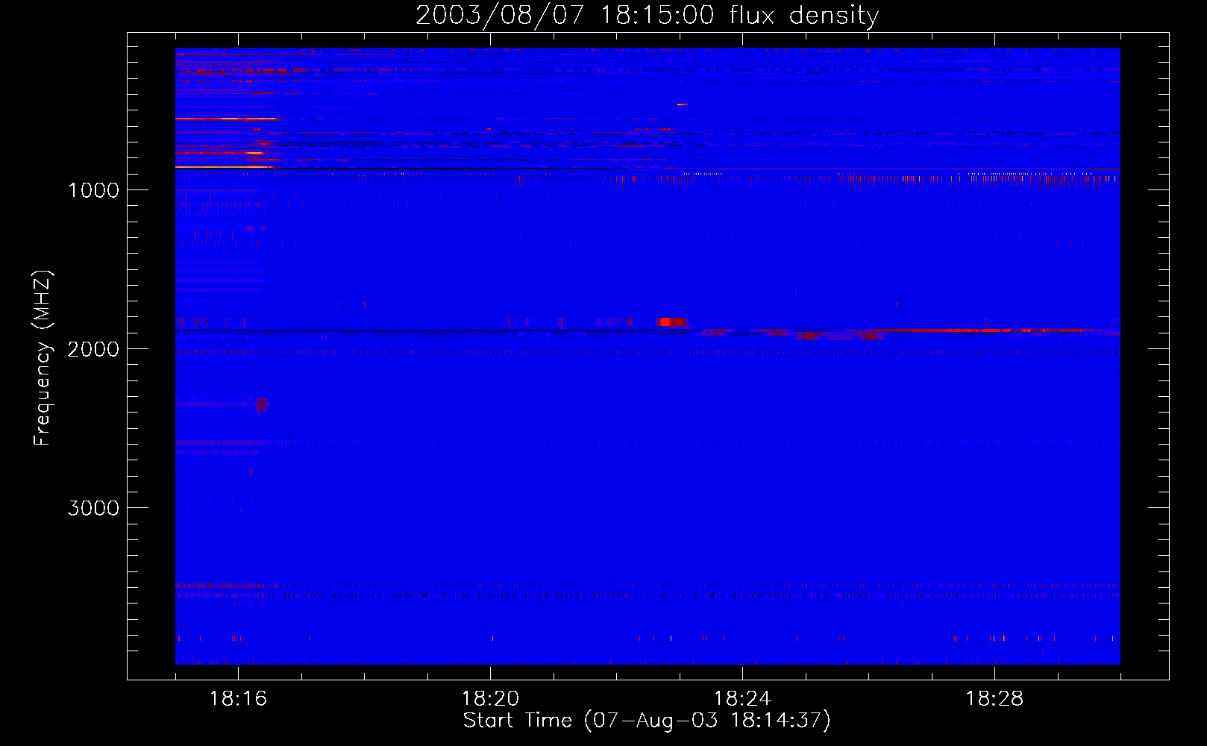This screenshot has height=746, width=1207.
Task: Click the 'Start Time (07-Aug-03 18:14:37)' x-axis label
Action: click(647, 721)
